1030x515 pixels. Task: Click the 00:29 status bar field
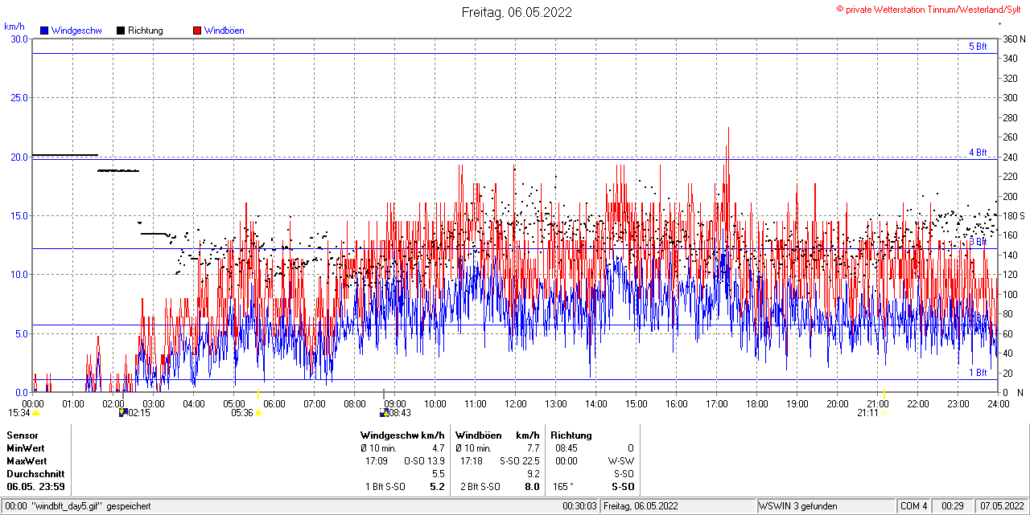pos(953,506)
